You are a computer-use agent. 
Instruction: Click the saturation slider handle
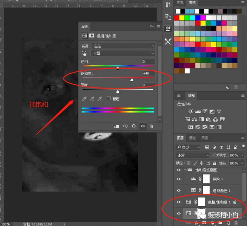(x=132, y=80)
